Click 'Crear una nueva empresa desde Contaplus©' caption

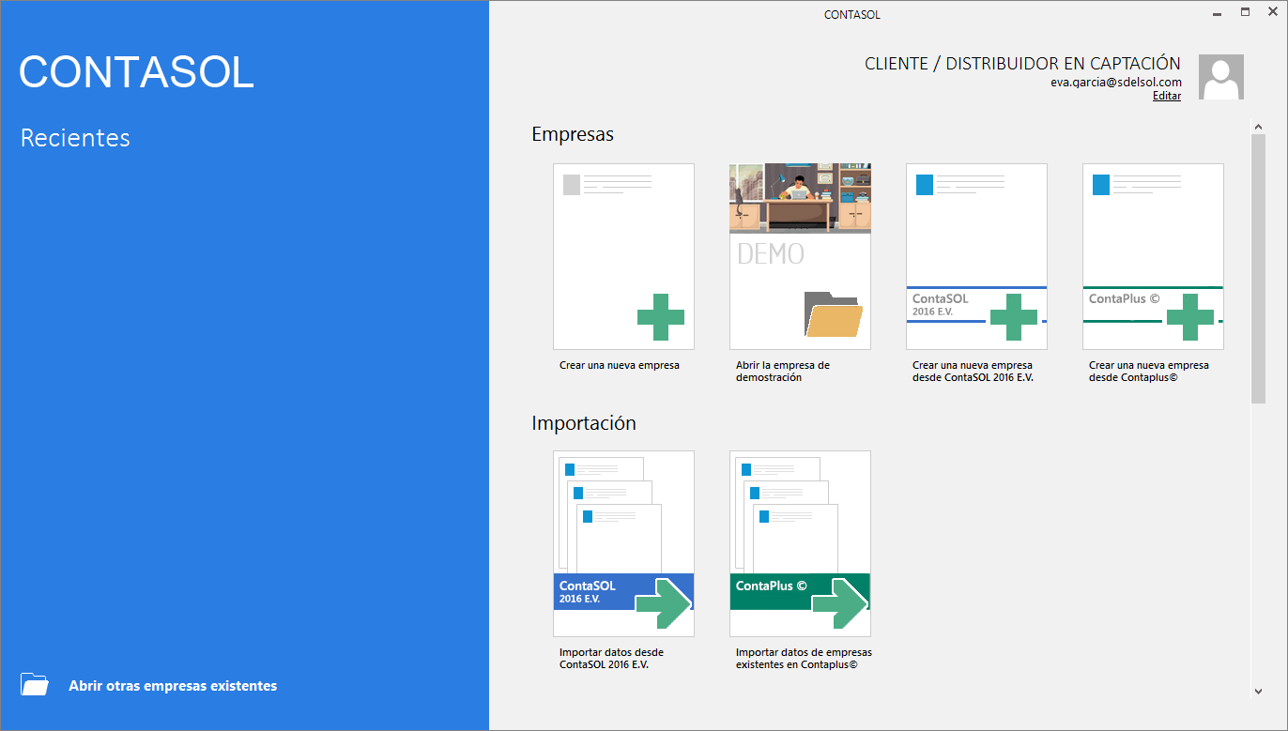pos(1149,371)
